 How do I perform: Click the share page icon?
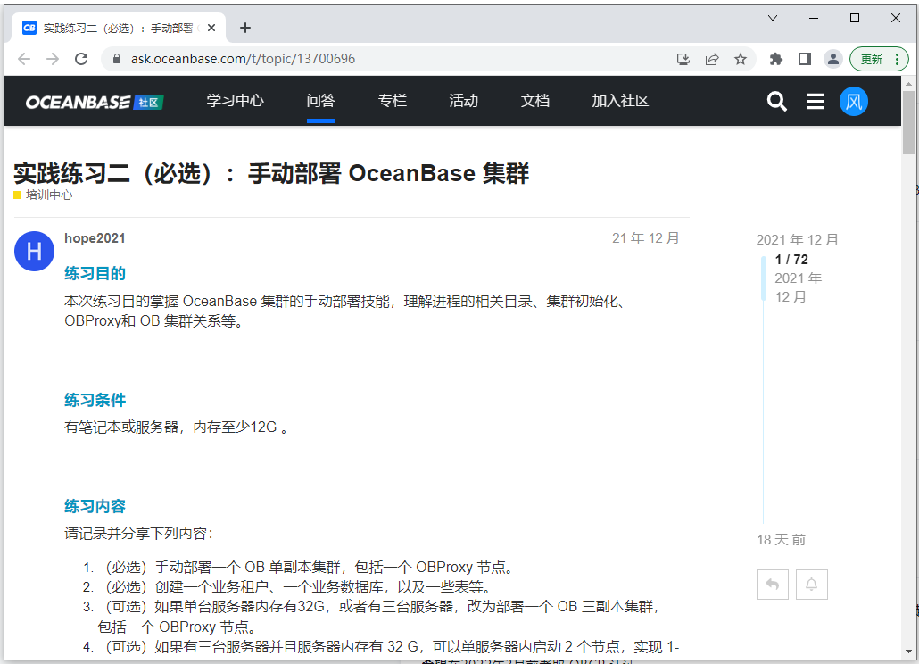712,59
